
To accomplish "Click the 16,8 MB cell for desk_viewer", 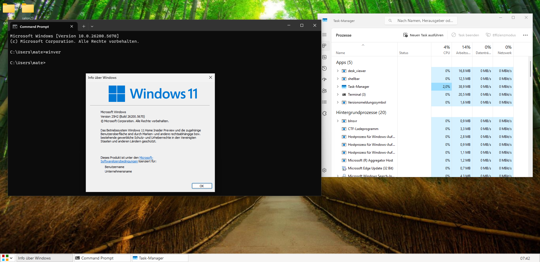I will [x=462, y=71].
